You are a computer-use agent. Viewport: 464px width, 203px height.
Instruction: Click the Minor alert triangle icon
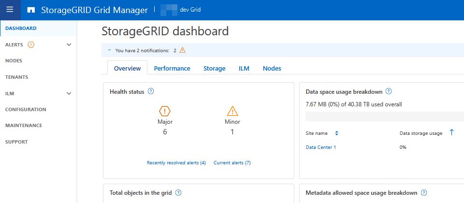click(x=232, y=111)
